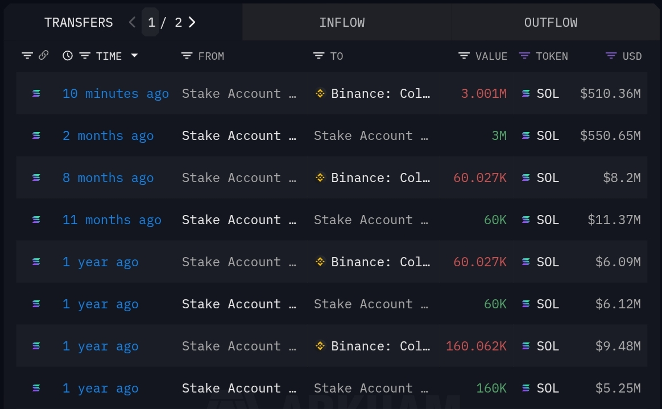The width and height of the screenshot is (662, 409).
Task: Open the TO column filter
Action: 318,56
